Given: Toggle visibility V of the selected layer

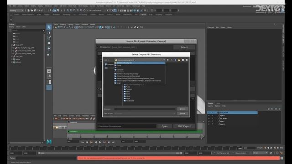Looking at the screenshot, I should coord(209,113).
